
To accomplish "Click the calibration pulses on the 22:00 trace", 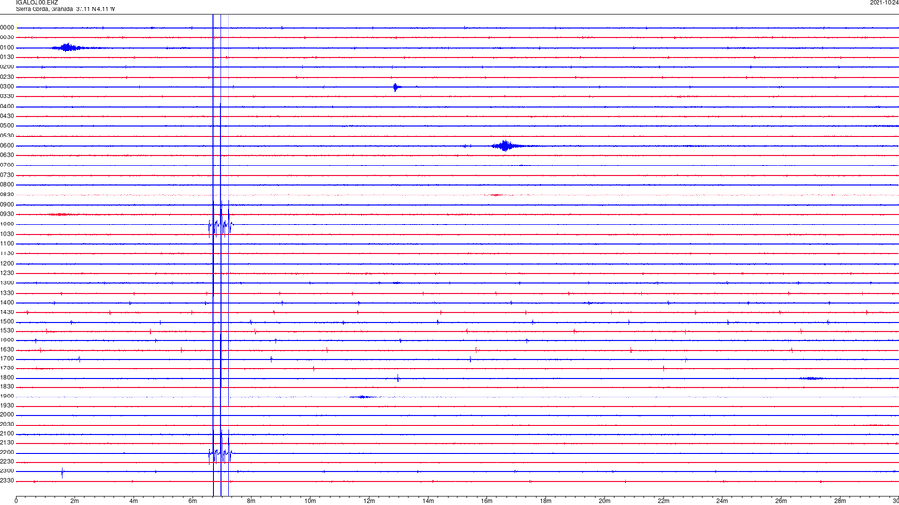I will point(221,454).
